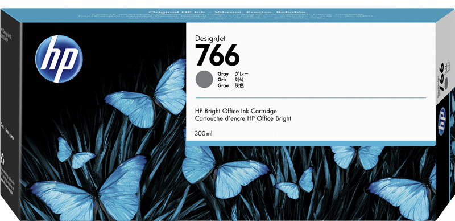Click the Korean text "회색"
This screenshot has height=221, width=455.
point(239,80)
